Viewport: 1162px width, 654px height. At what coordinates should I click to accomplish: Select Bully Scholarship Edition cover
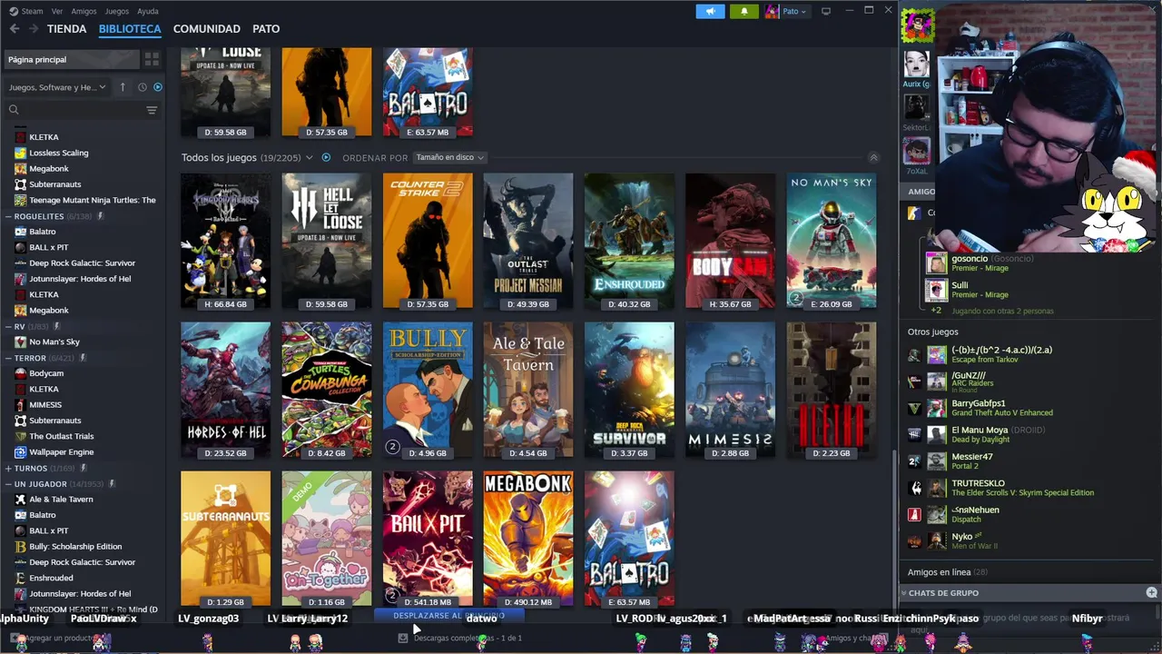click(x=427, y=390)
